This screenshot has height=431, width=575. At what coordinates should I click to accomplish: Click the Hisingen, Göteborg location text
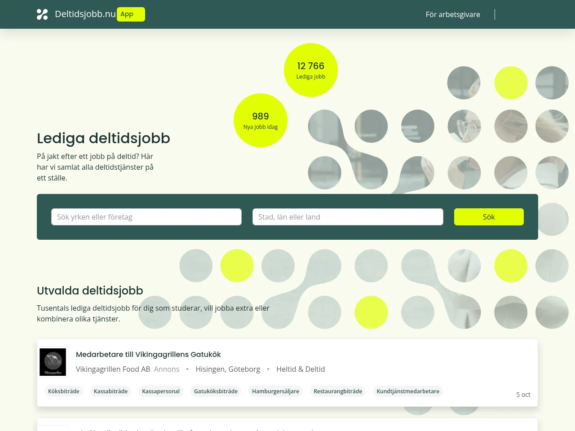pos(228,369)
